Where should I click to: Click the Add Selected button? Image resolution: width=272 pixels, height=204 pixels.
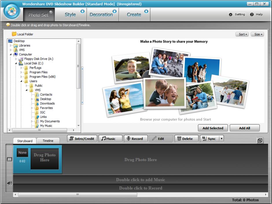pyautogui.click(x=213, y=128)
